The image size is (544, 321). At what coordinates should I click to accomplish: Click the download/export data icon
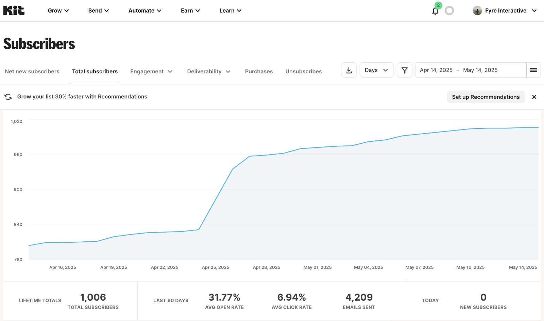(348, 70)
